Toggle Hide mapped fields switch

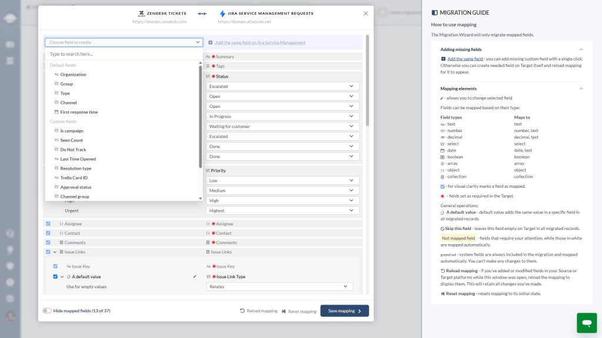point(47,311)
